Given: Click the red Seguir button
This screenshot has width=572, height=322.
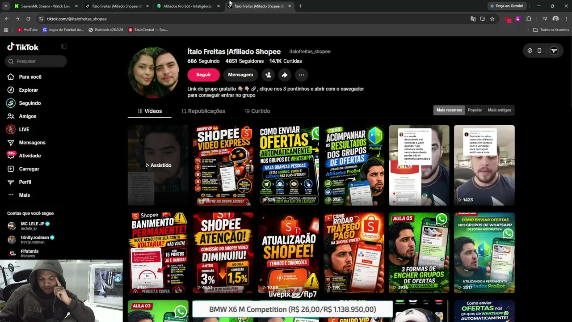Looking at the screenshot, I should (x=203, y=75).
